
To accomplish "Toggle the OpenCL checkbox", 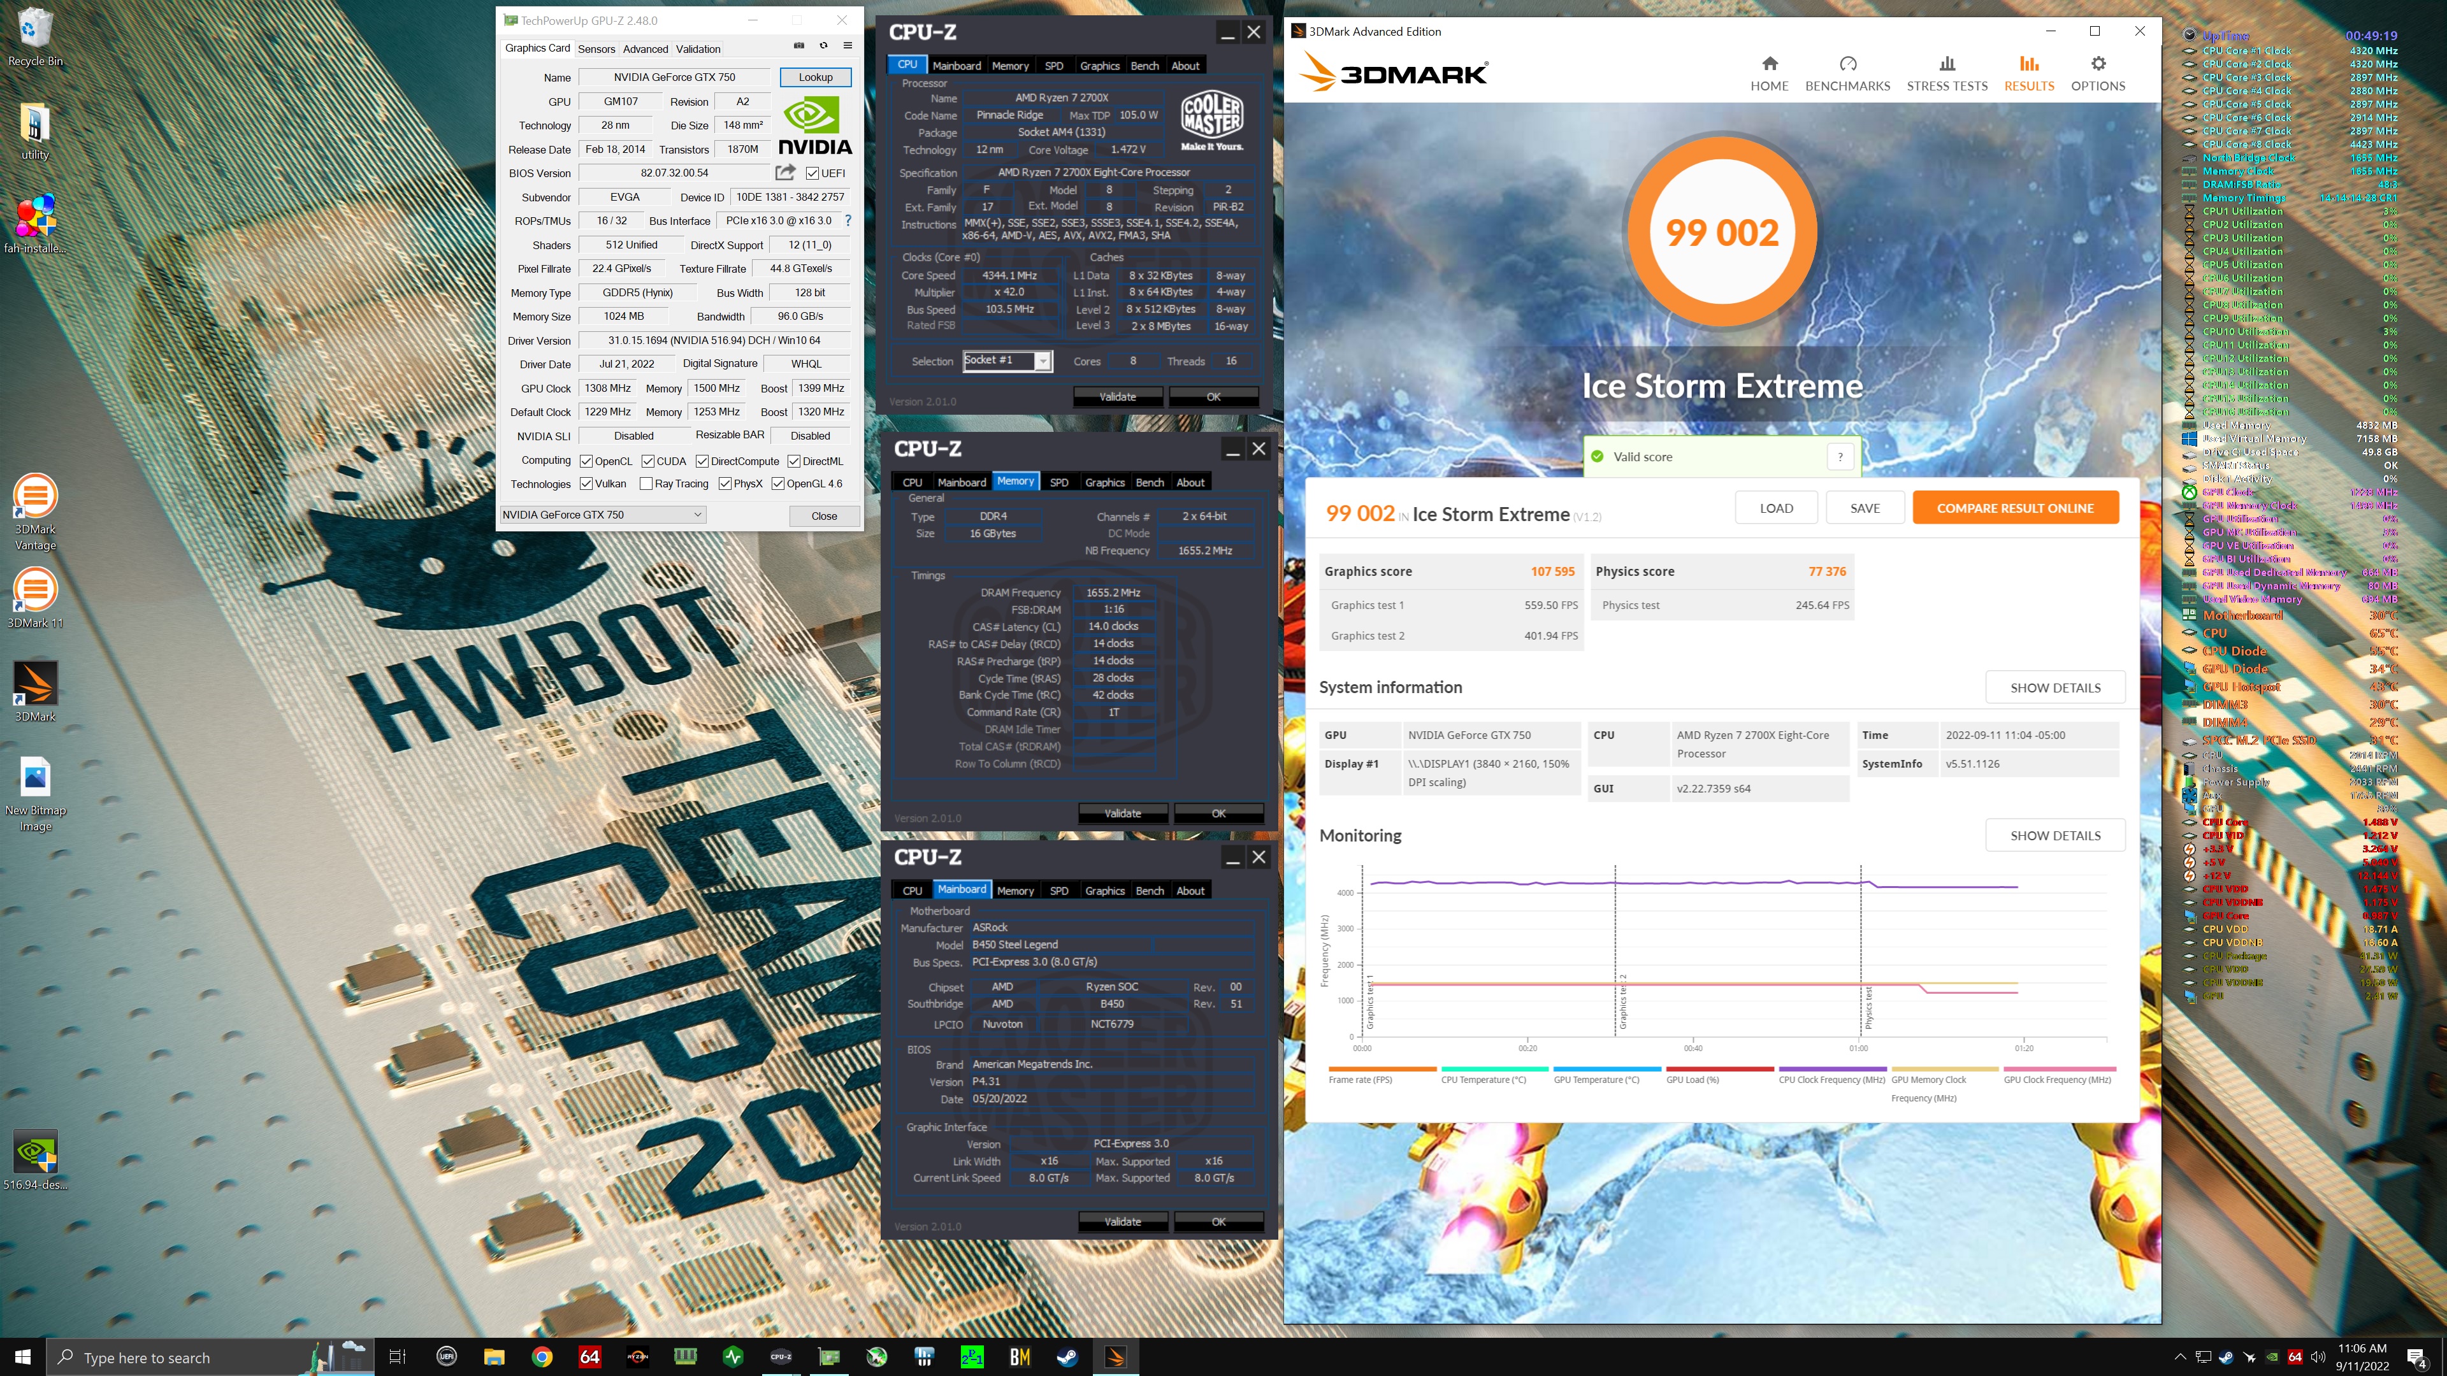I will pos(586,461).
